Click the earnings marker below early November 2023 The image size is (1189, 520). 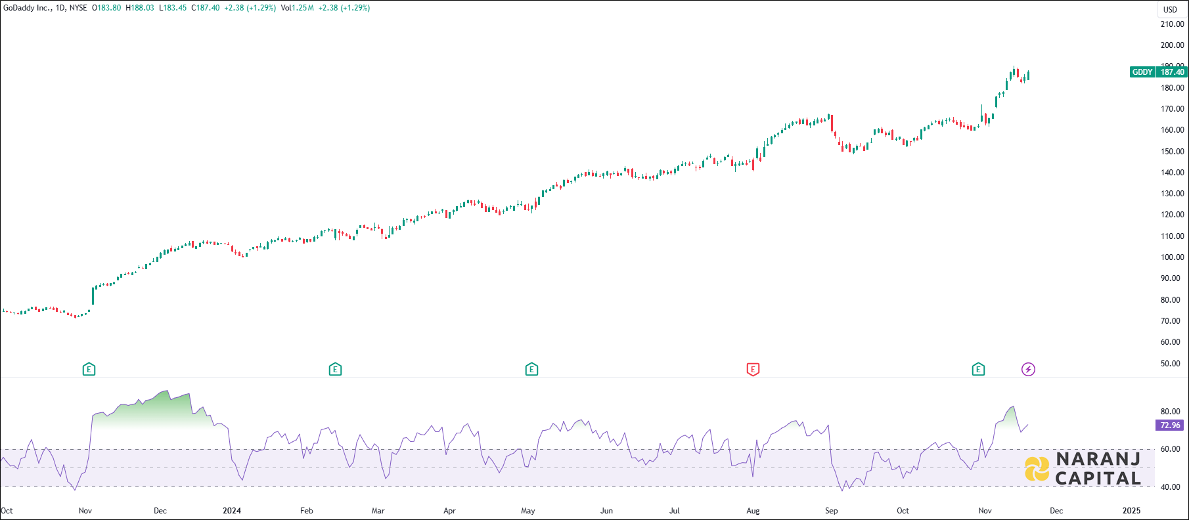tap(89, 370)
